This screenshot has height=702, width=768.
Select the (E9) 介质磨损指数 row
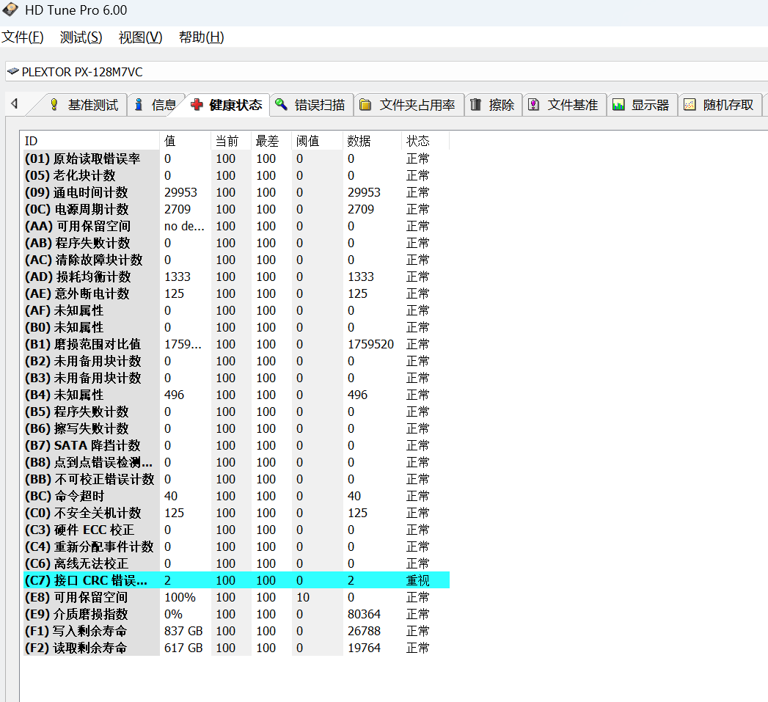pyautogui.click(x=236, y=614)
